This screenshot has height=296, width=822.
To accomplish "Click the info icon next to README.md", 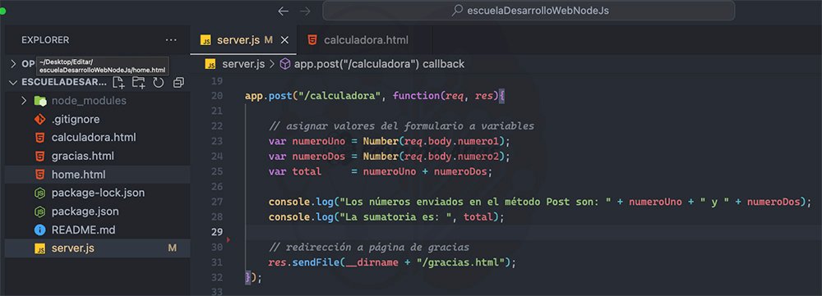I will [39, 230].
